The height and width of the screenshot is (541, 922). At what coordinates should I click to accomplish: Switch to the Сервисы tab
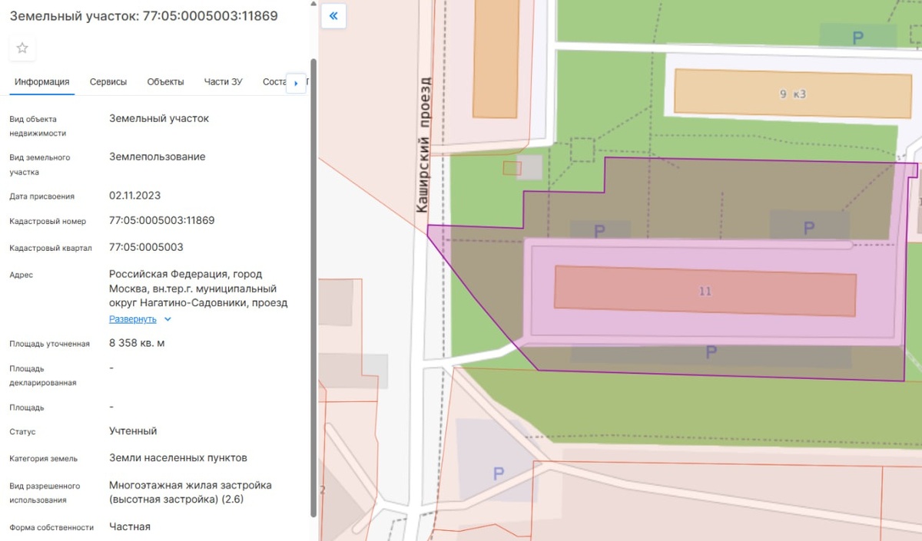(x=108, y=82)
